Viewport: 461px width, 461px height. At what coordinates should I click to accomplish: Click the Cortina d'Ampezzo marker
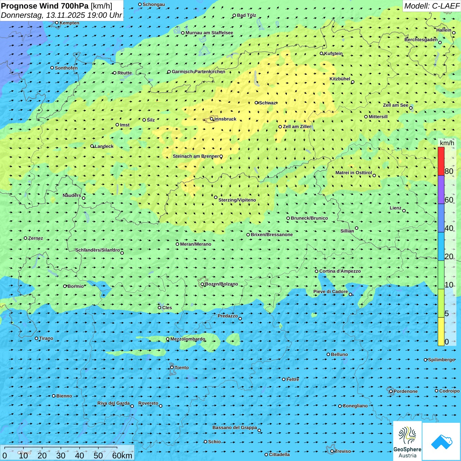317,271
